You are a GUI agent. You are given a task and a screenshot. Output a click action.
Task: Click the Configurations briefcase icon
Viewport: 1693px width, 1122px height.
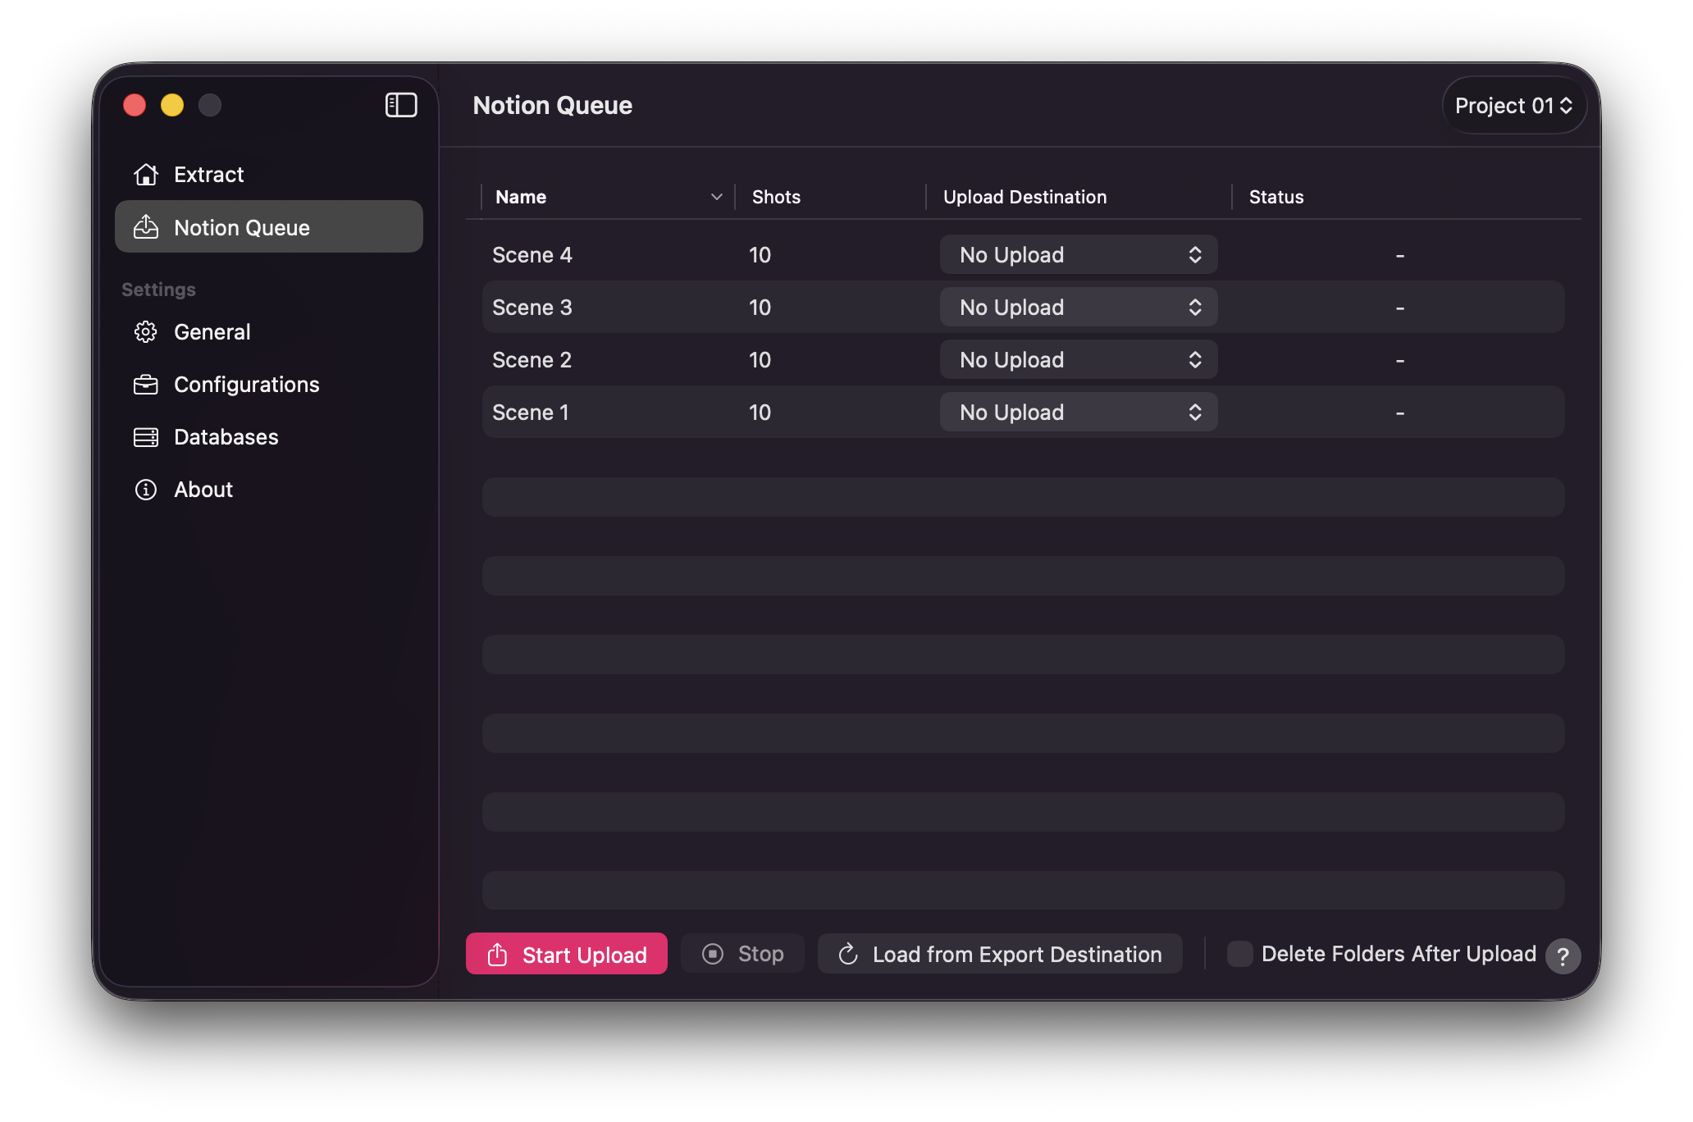pos(146,385)
